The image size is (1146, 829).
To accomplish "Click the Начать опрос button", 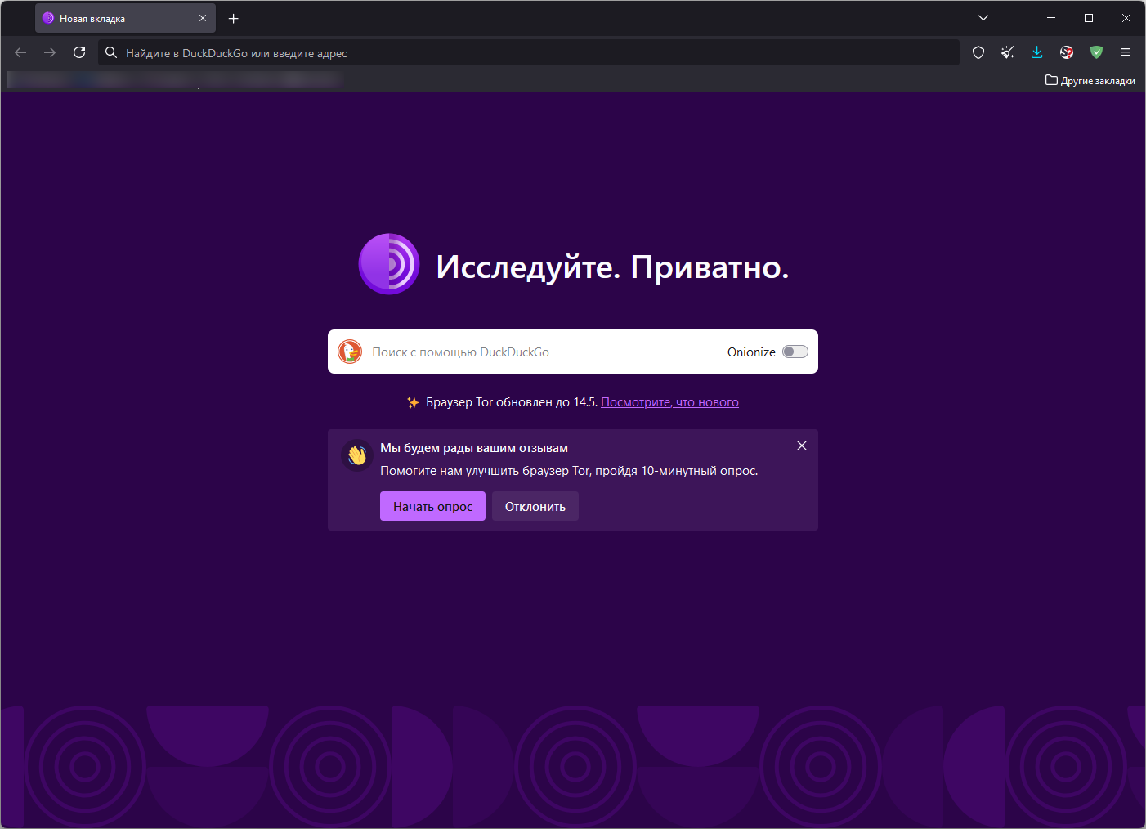I will 432,506.
